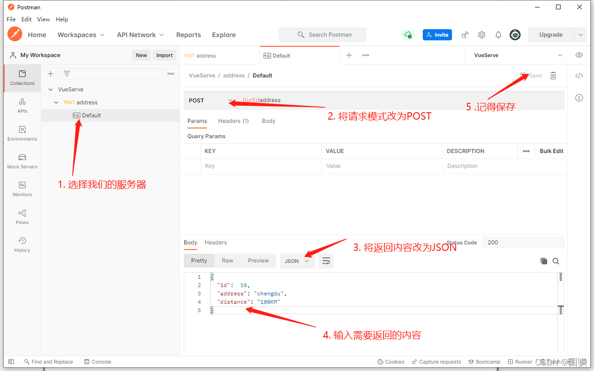The image size is (594, 371).
Task: Collapse the POST address request
Action: (x=56, y=102)
